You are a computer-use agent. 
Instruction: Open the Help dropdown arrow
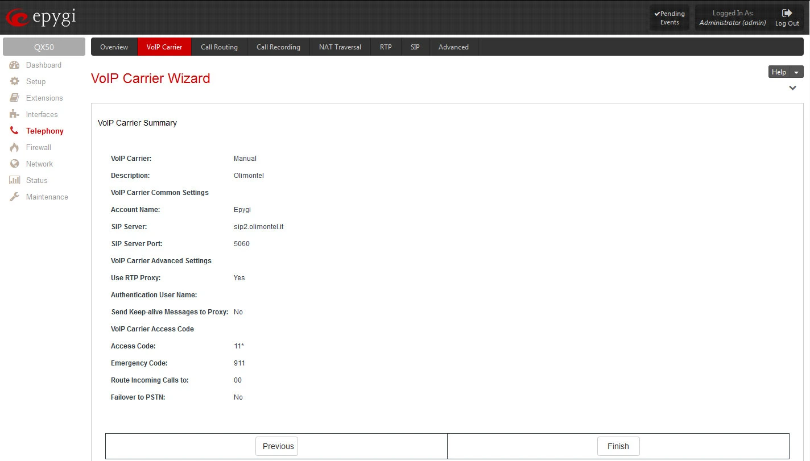pos(797,72)
